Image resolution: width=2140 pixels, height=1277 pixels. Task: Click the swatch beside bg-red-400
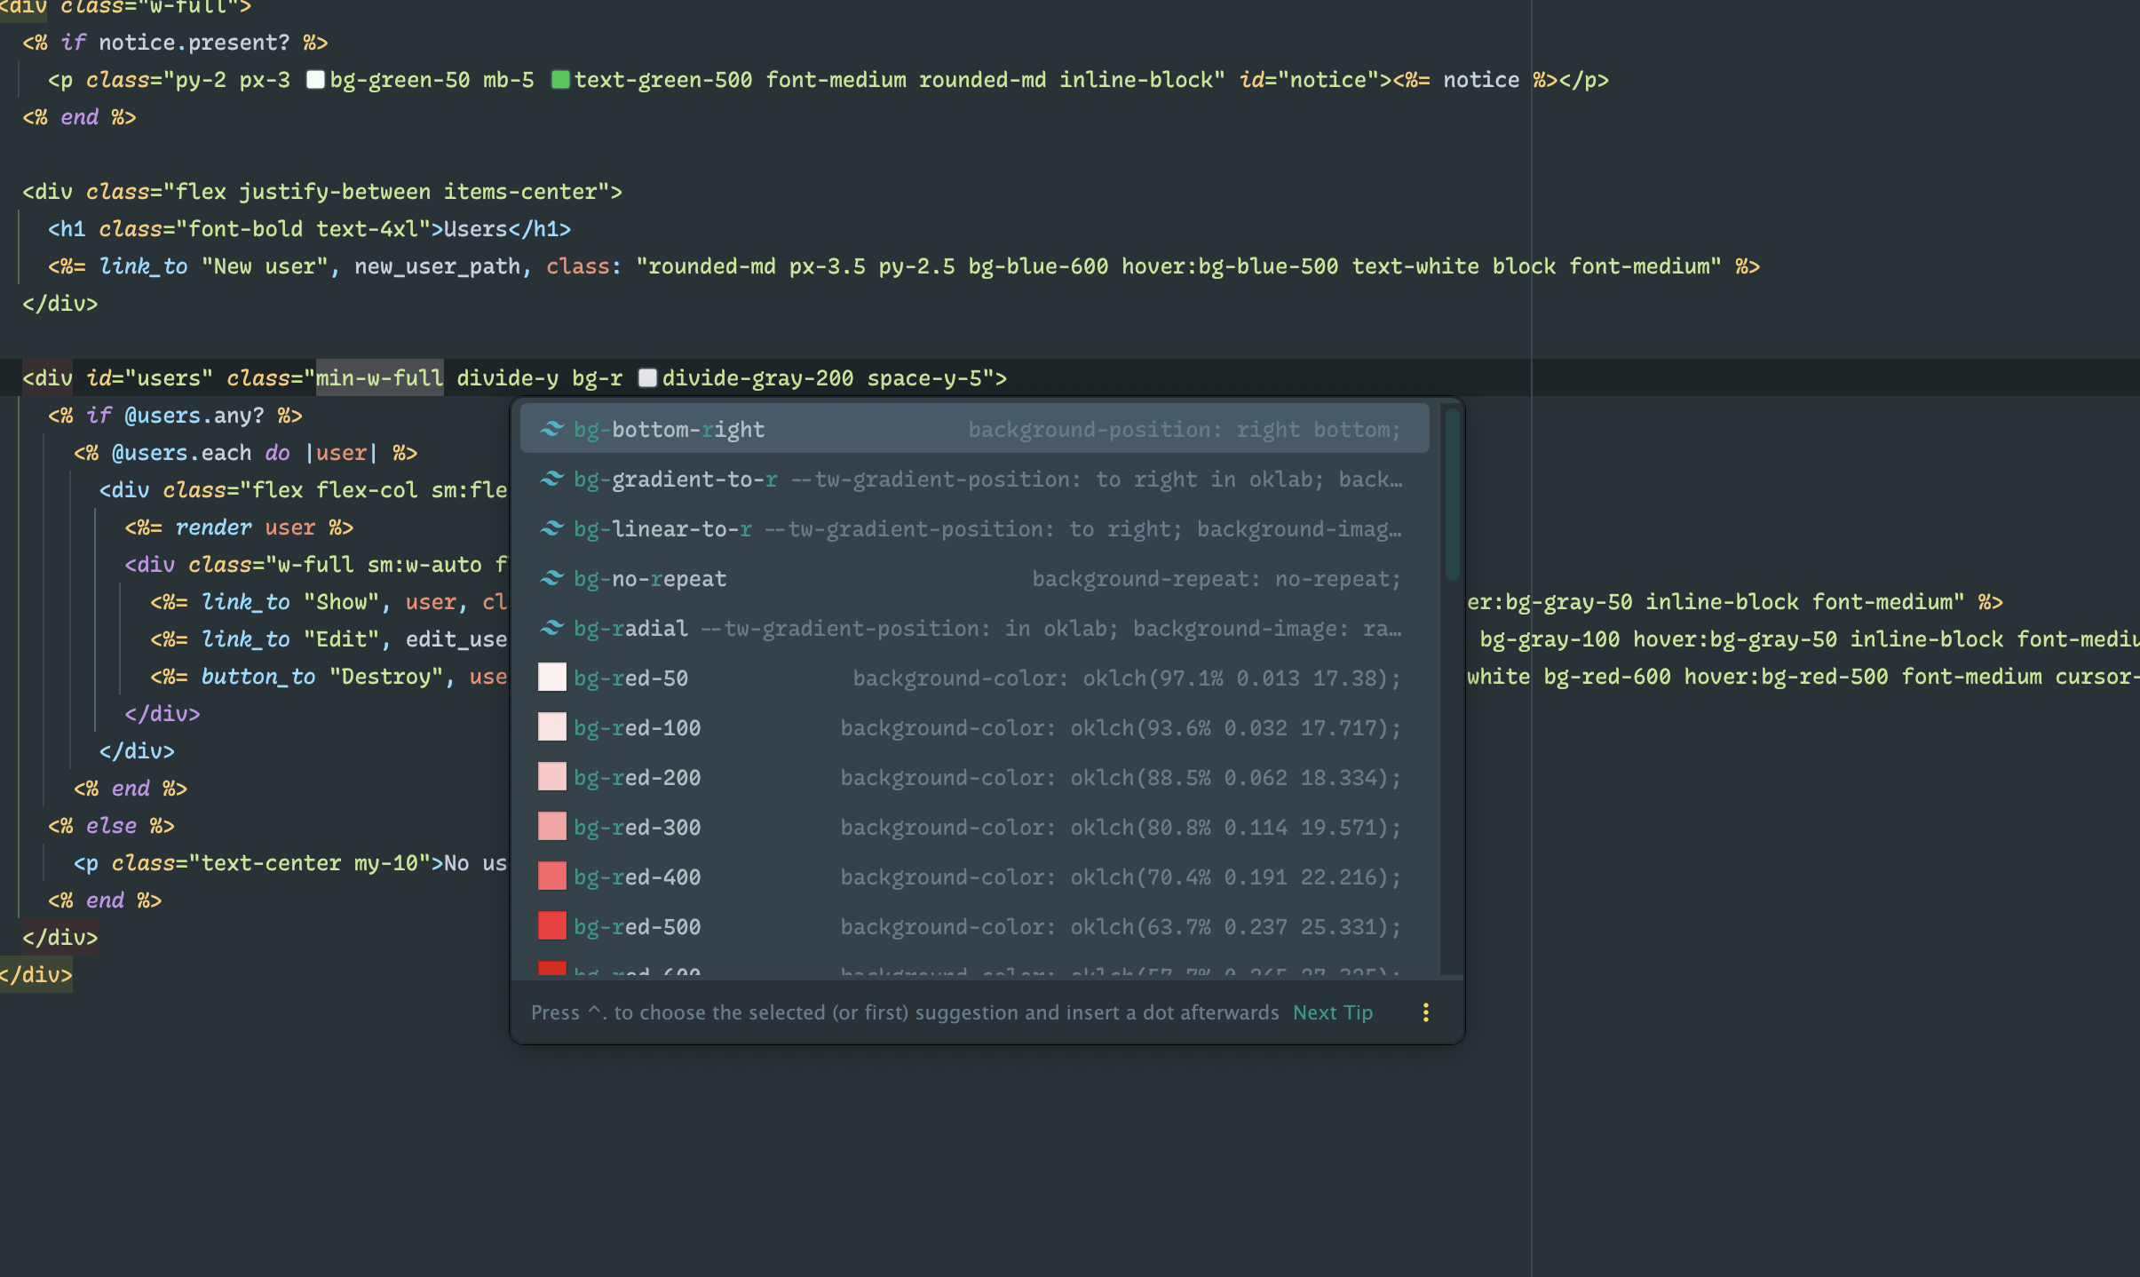tap(551, 876)
